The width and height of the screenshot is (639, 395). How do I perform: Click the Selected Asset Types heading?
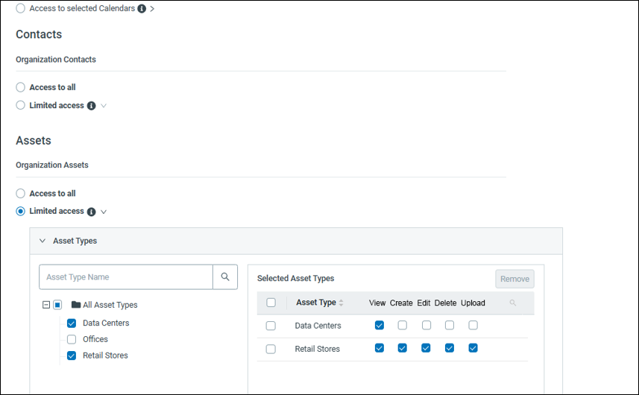tap(295, 278)
